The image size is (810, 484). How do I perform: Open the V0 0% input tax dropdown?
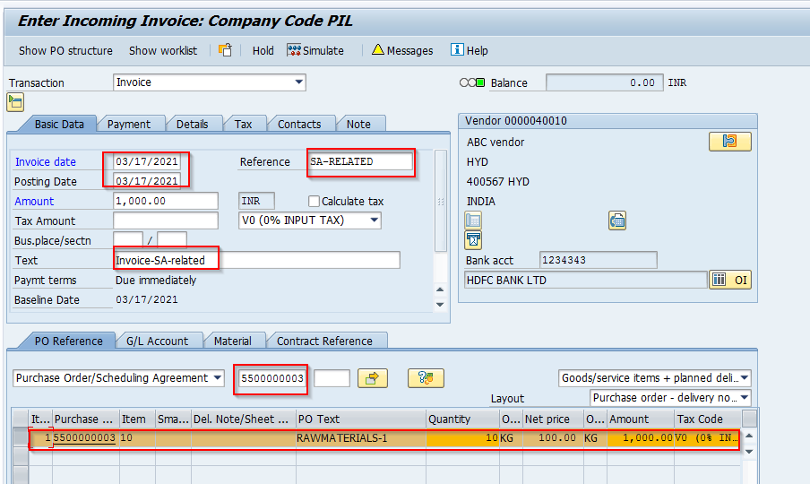374,220
